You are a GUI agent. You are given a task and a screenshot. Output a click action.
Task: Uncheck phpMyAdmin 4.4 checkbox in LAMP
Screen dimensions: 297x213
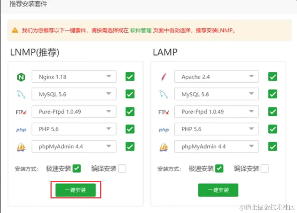click(x=272, y=147)
